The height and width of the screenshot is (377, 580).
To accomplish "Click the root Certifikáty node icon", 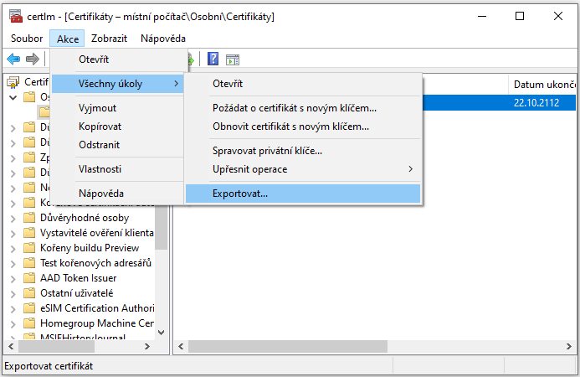I will tap(13, 82).
